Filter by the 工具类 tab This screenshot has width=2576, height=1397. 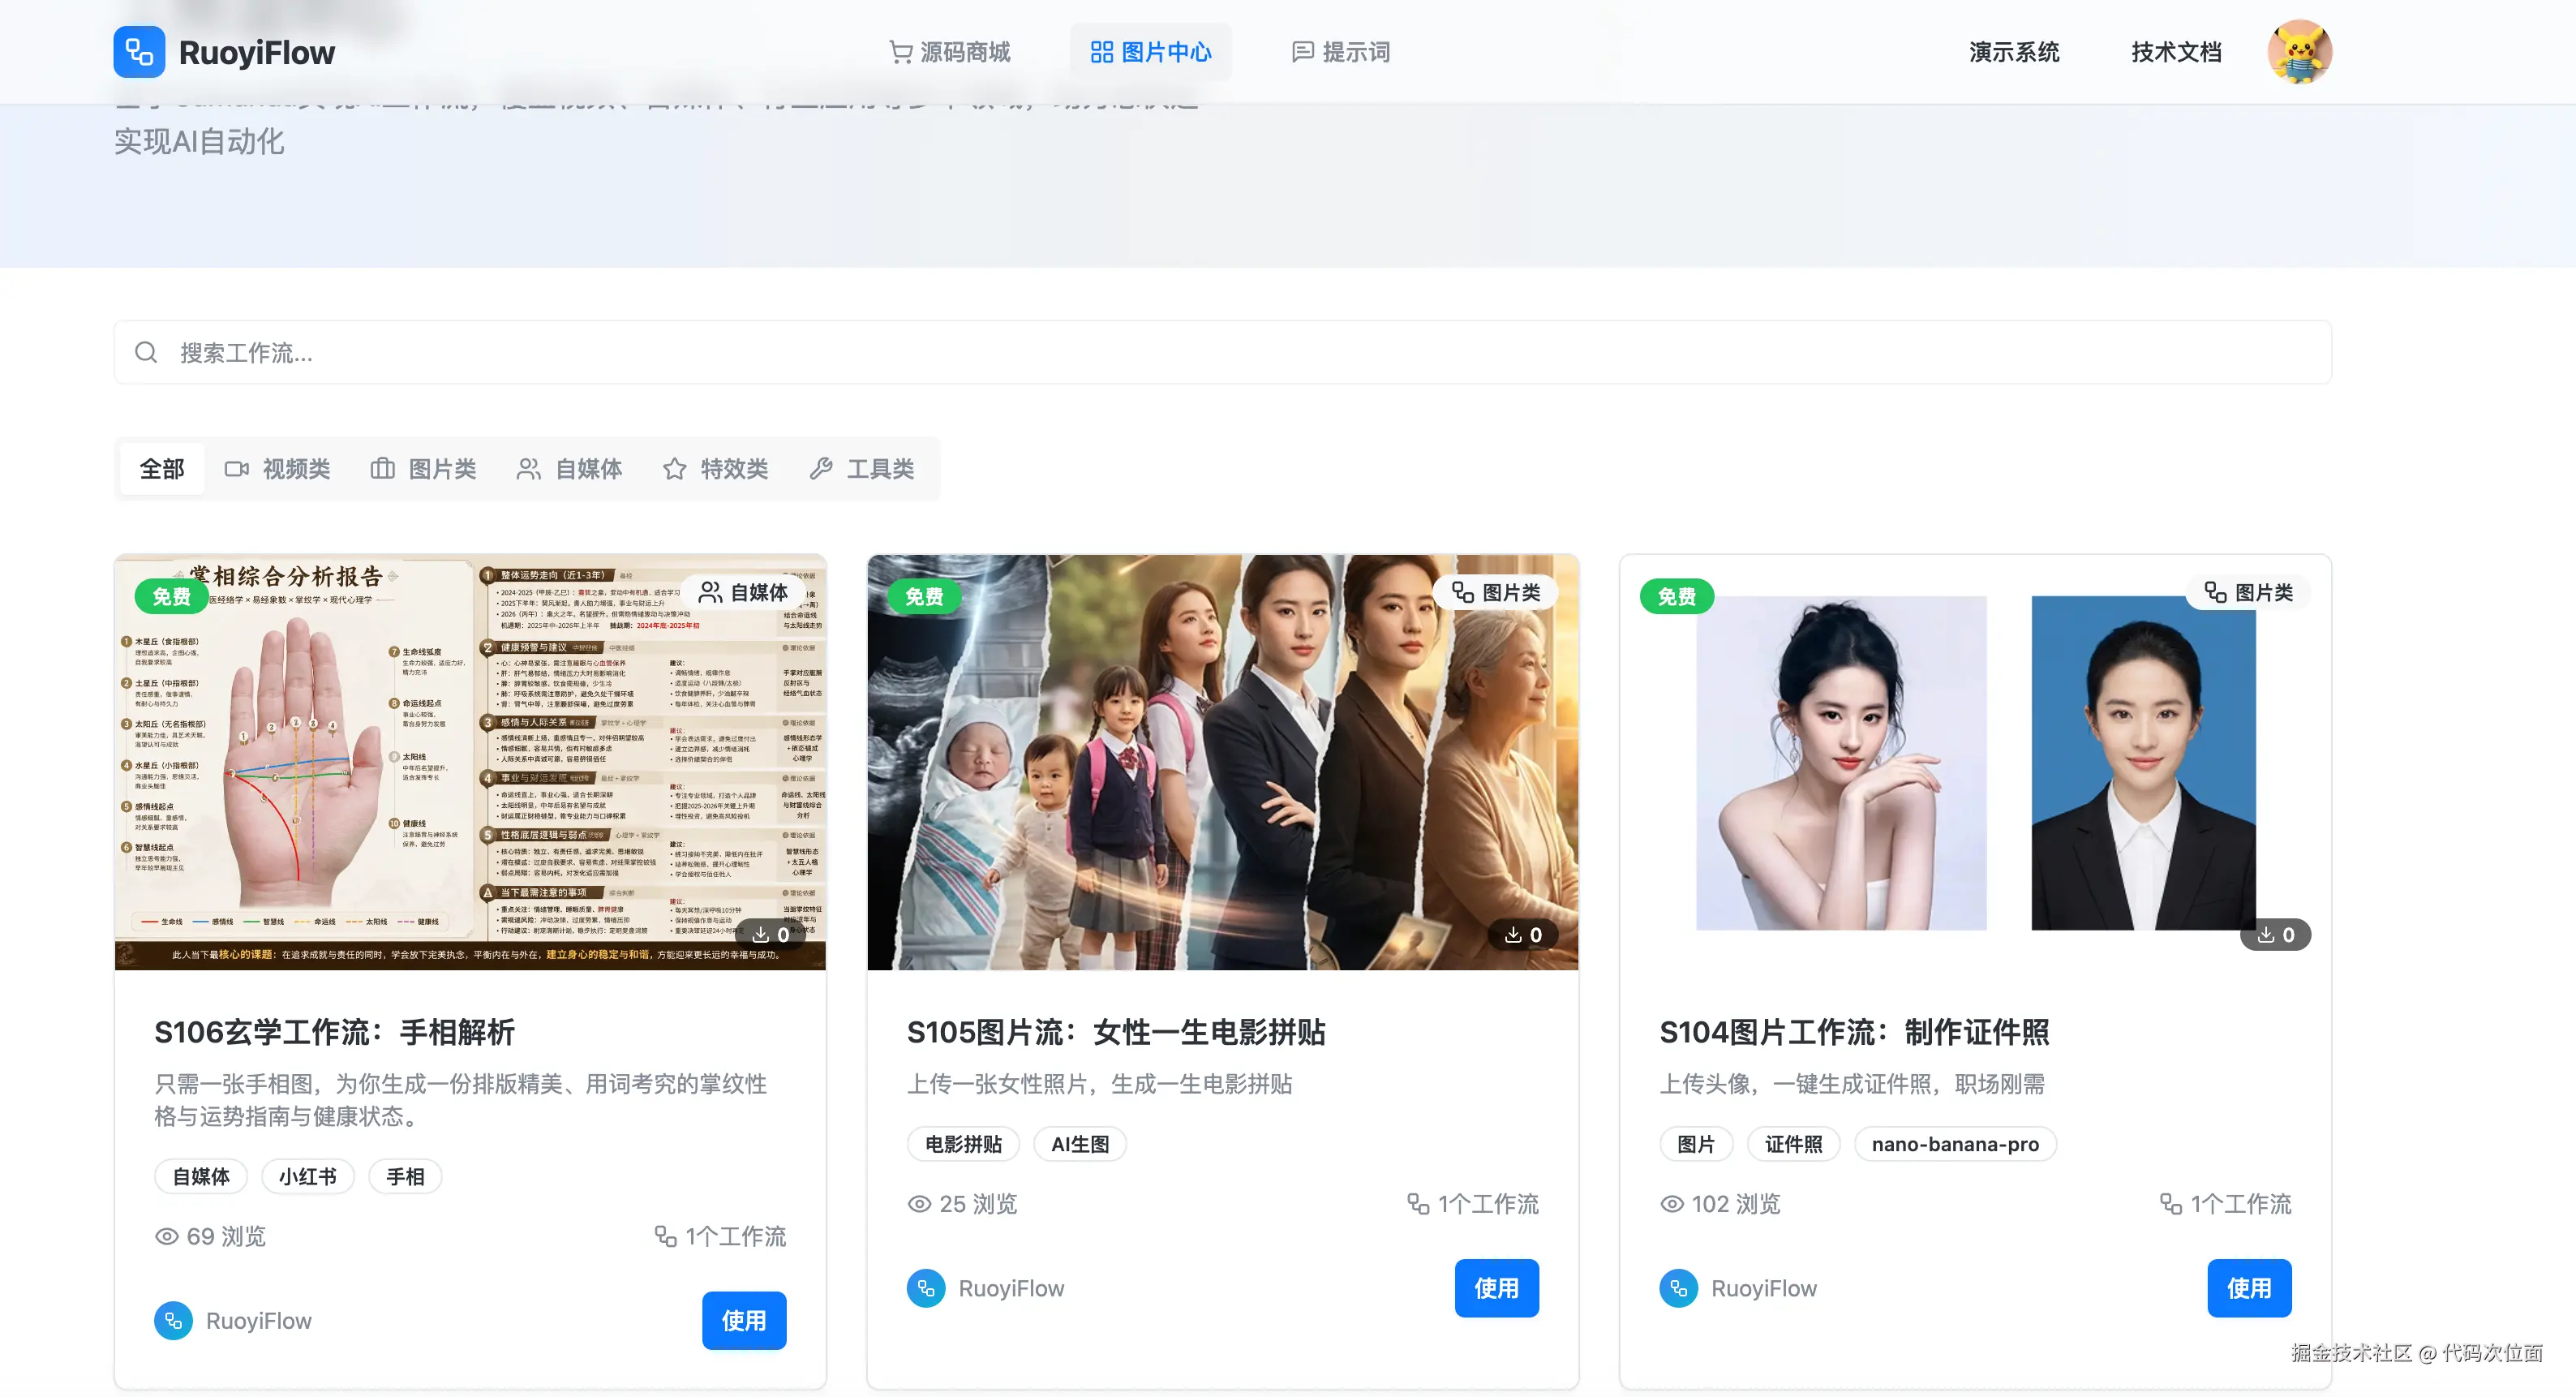tap(861, 468)
